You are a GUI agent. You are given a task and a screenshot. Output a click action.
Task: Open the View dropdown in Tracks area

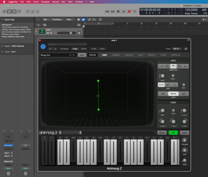(70, 19)
